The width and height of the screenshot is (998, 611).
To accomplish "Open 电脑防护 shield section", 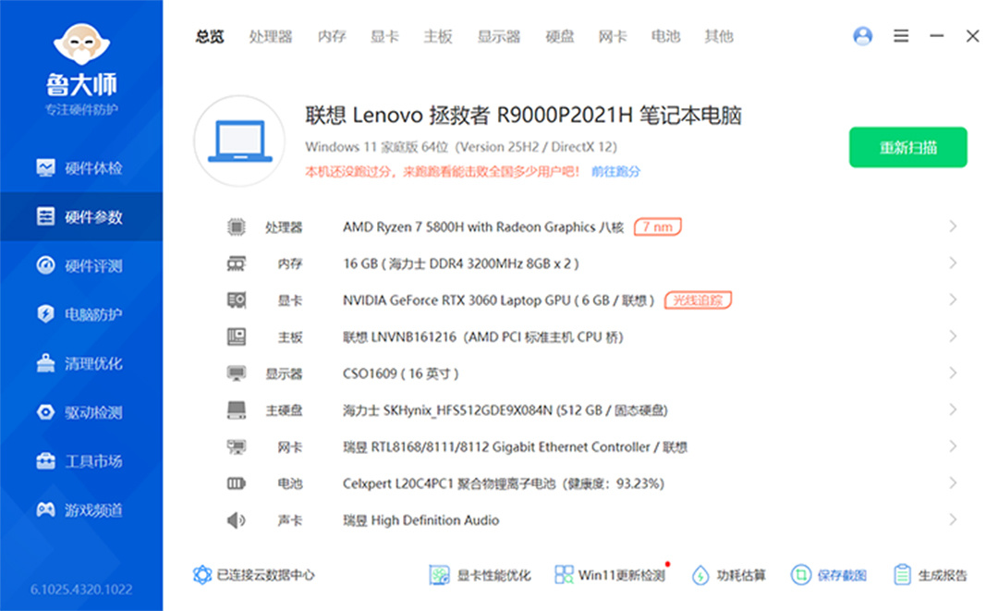I will point(80,314).
